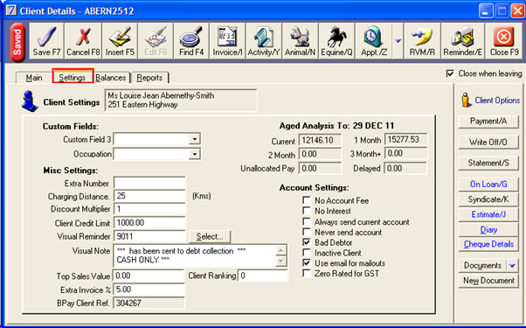
Task: Click the Documents button
Action: (x=482, y=266)
